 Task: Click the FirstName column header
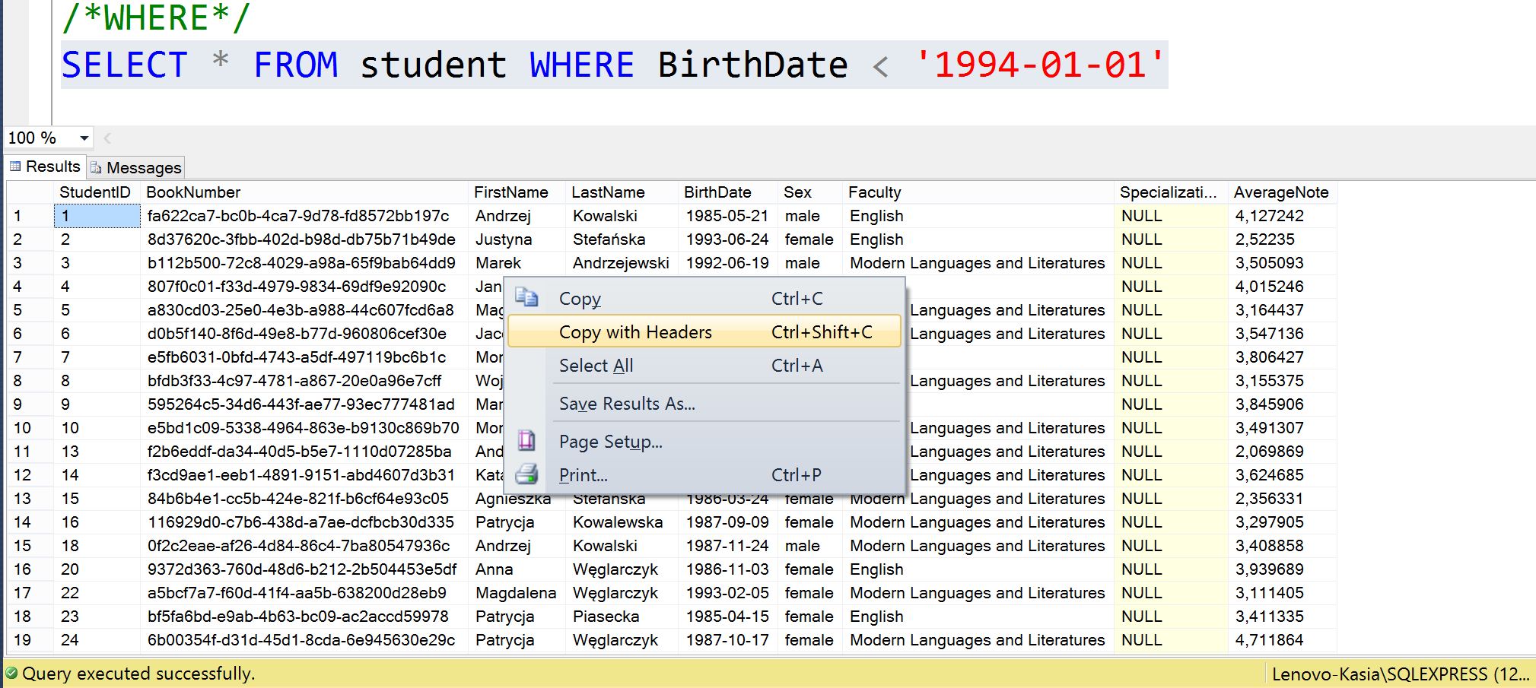[517, 192]
